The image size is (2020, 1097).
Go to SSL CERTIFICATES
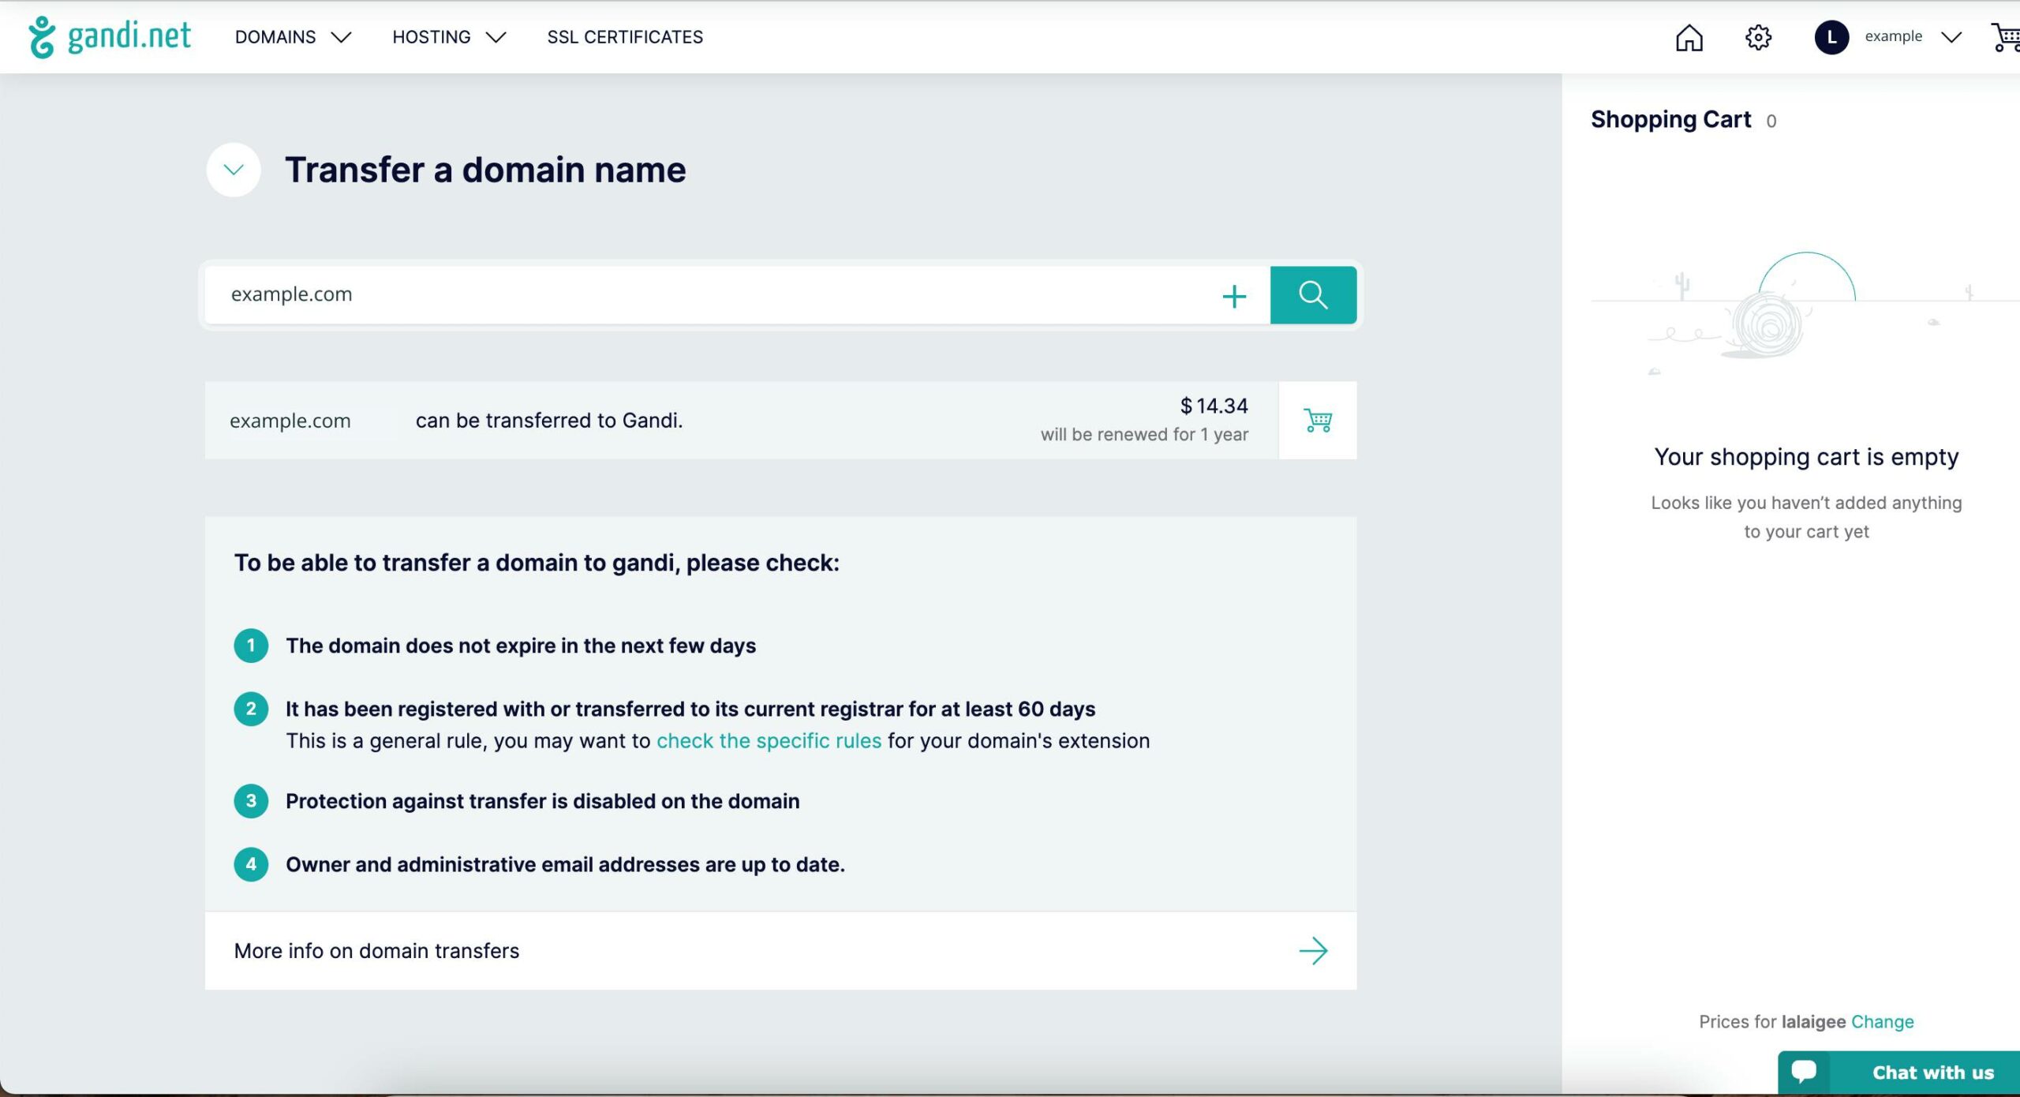625,37
